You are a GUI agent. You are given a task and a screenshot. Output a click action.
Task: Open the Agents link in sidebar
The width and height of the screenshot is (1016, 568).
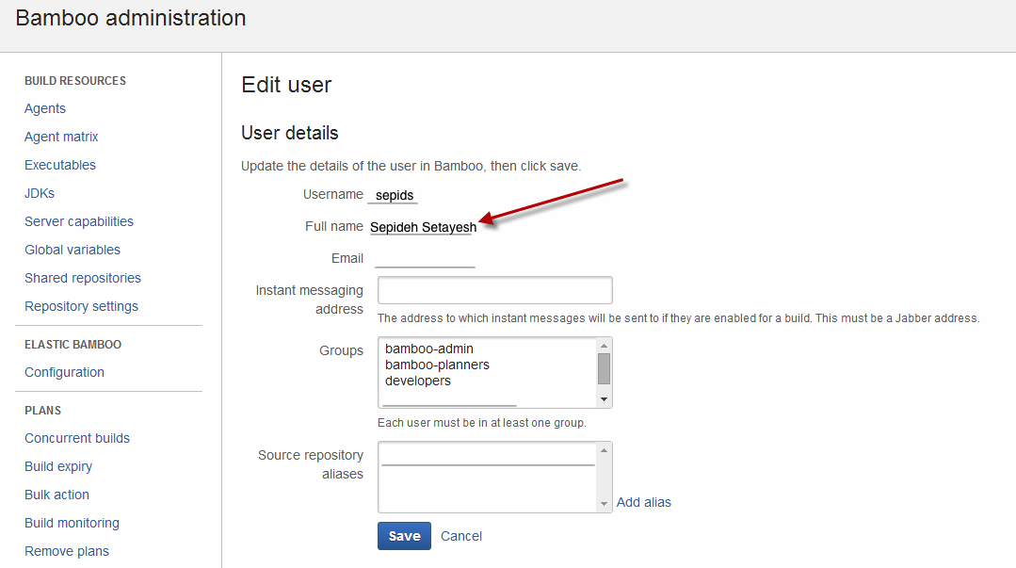[x=44, y=108]
